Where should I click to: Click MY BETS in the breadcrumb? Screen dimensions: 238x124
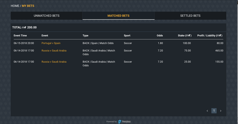(x=28, y=6)
